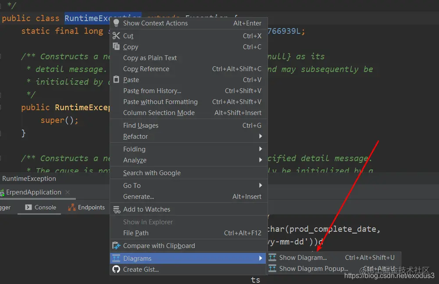This screenshot has height=284, width=439.
Task: Open the Go To menu entry
Action: coord(189,185)
